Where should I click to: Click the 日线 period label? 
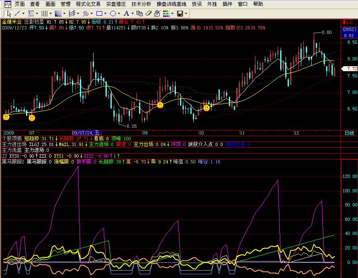pyautogui.click(x=349, y=133)
